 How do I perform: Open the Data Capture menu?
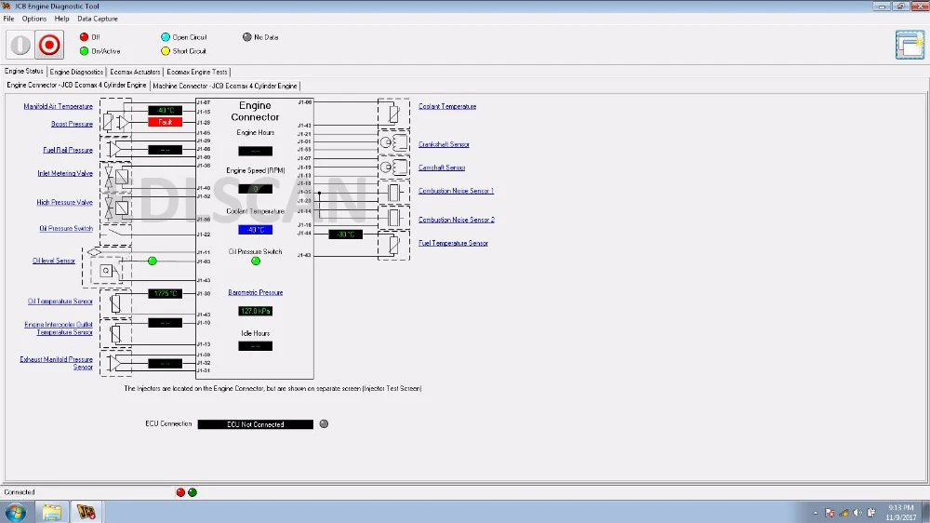tap(98, 19)
